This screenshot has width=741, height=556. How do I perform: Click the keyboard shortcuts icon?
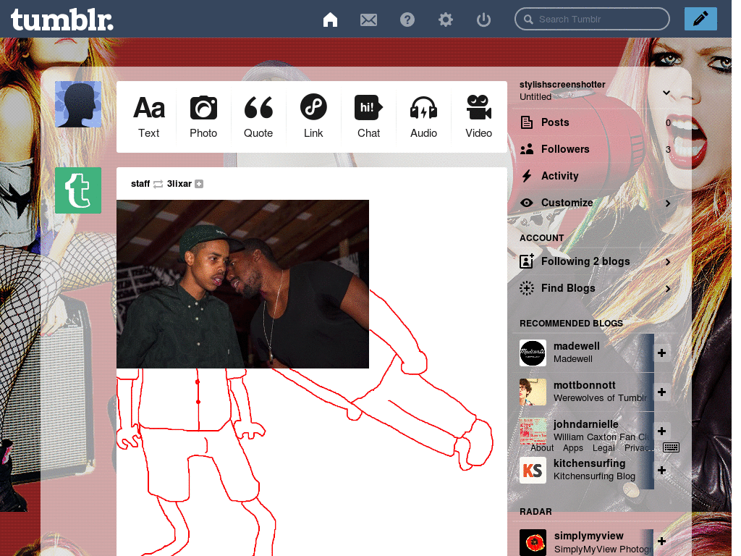coord(671,447)
